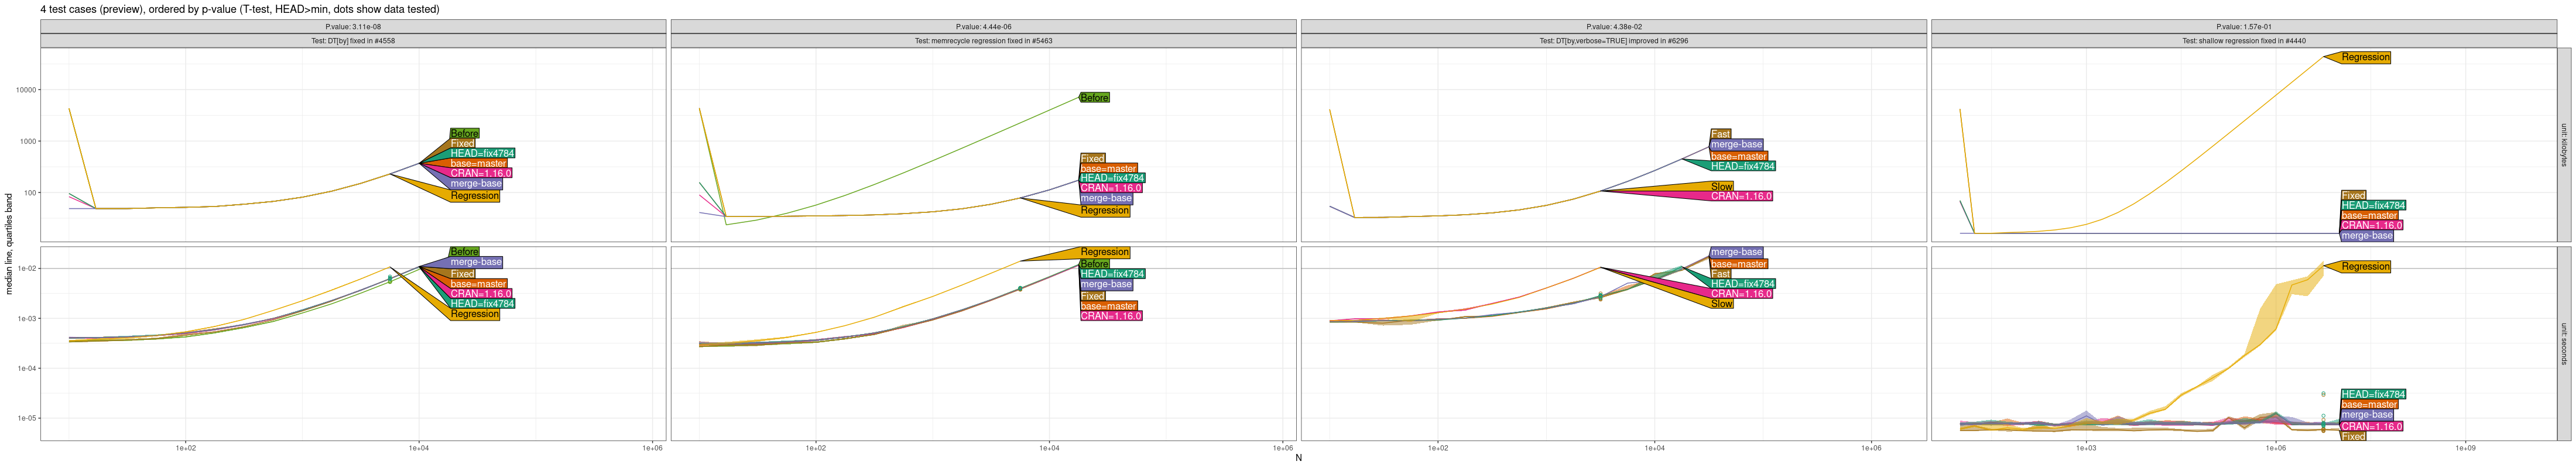Click 'Regression' label in #5463 kilobytes panel
The image size is (2576, 468).
1105,211
